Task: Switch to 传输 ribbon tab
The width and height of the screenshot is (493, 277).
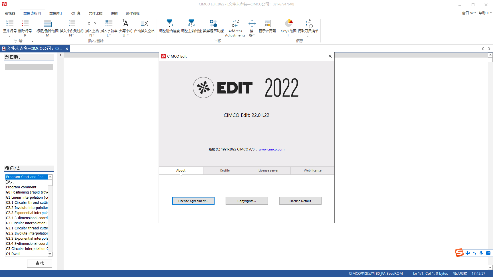Action: point(114,13)
